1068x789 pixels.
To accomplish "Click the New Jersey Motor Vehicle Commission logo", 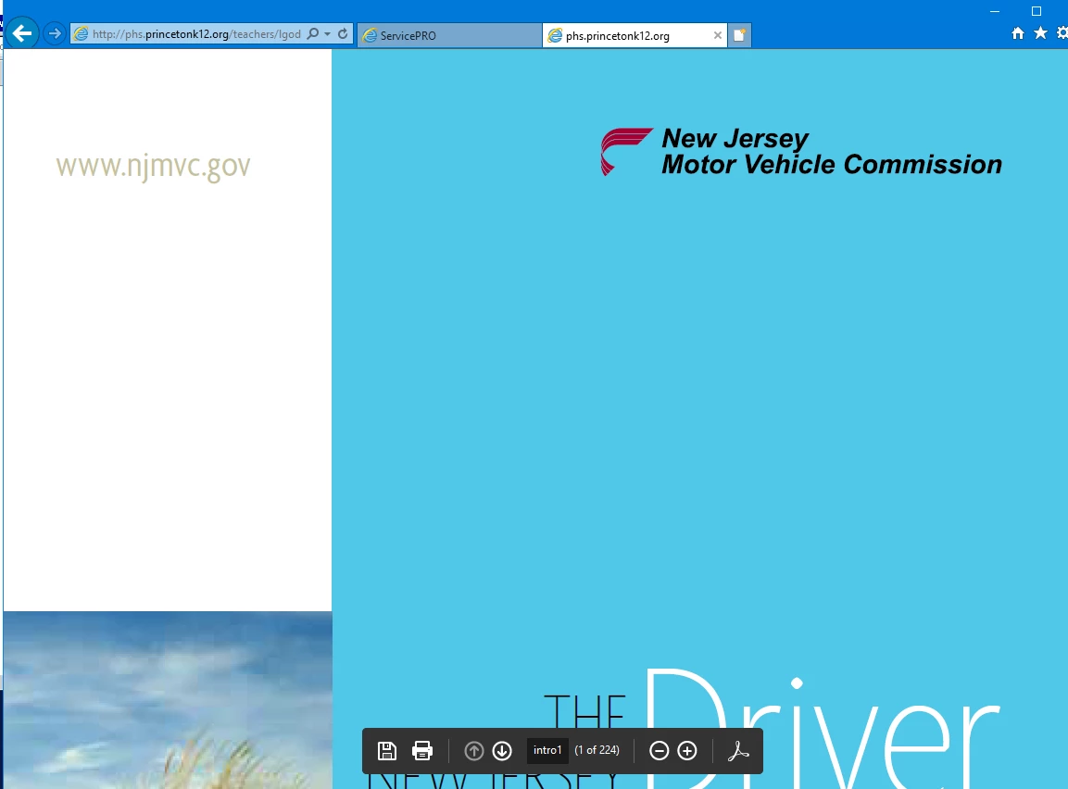I will [801, 151].
